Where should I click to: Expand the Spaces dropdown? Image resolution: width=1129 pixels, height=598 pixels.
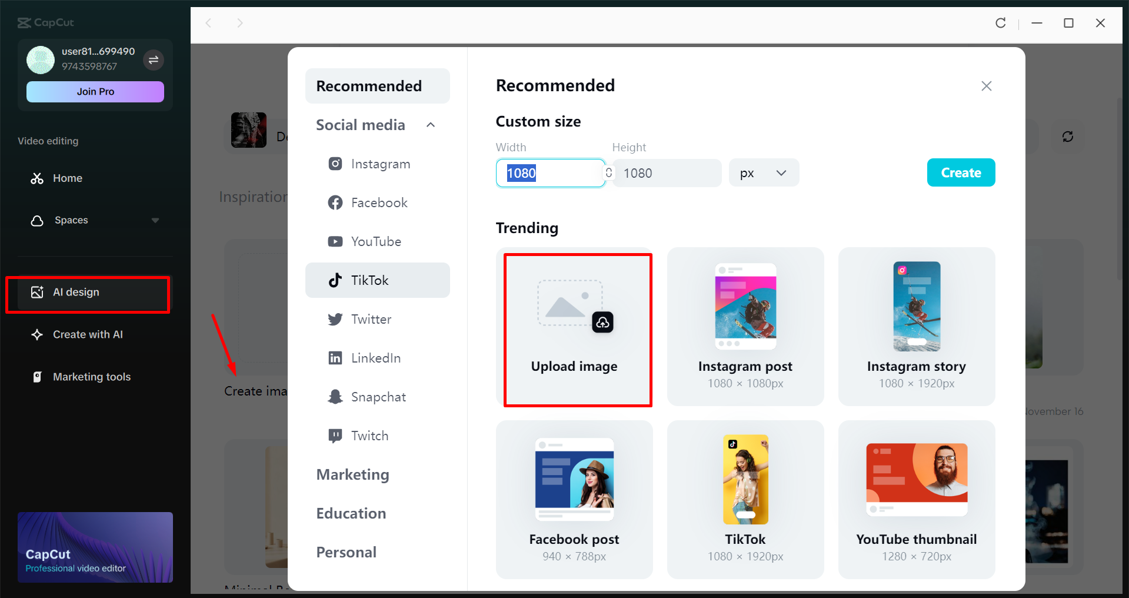tap(155, 220)
